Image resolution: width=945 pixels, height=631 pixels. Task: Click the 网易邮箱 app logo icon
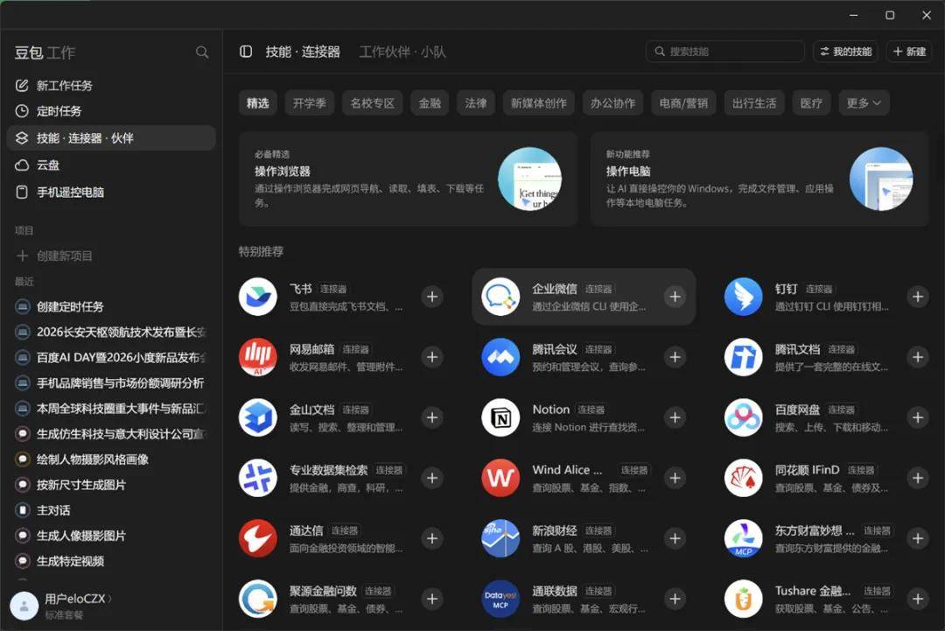coord(258,357)
